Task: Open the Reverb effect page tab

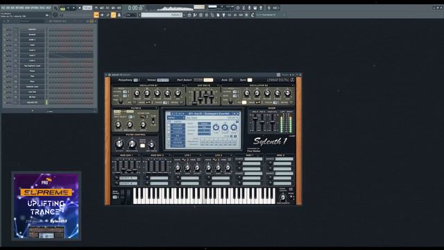Action: pos(178,142)
